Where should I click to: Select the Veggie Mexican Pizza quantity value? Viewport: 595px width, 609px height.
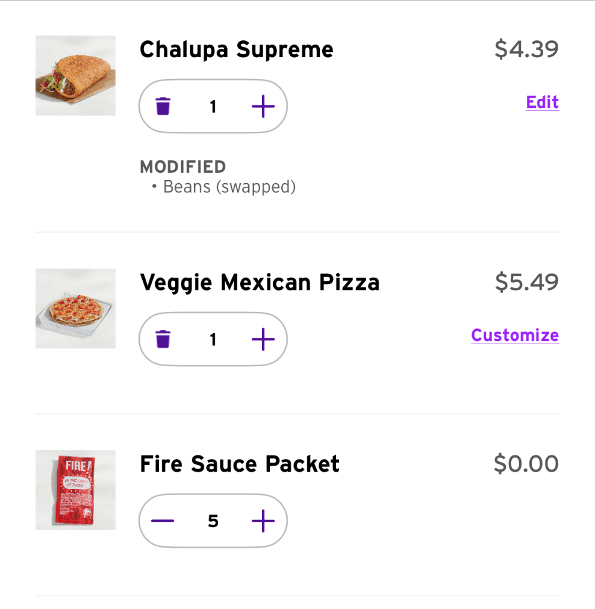(213, 340)
